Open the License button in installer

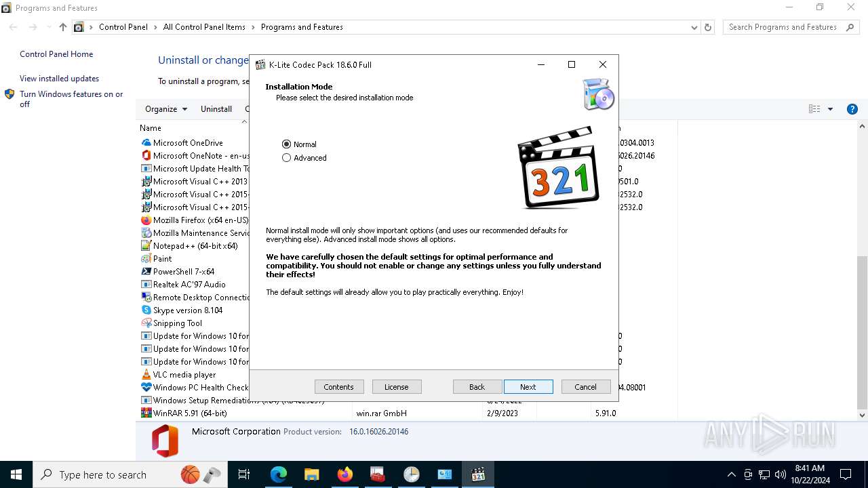[x=397, y=387]
